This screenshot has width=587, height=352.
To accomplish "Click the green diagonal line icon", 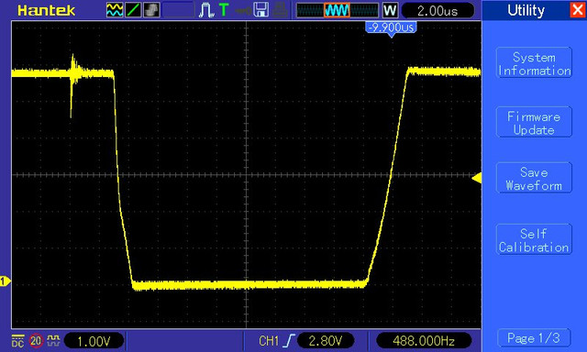I will pyautogui.click(x=133, y=10).
